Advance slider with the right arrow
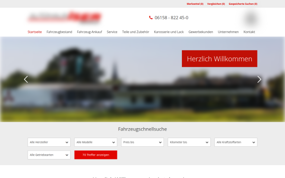Screen dimensions: 285x178 coord(259,79)
